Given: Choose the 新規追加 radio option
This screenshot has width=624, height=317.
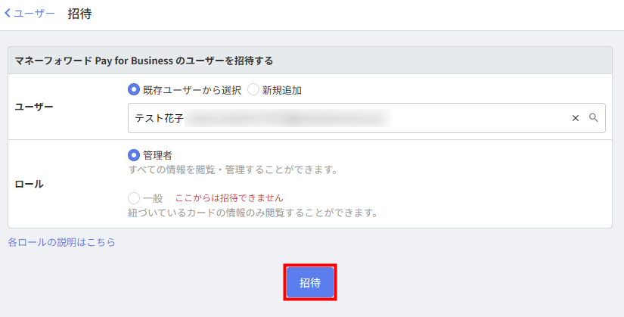Looking at the screenshot, I should [x=253, y=90].
